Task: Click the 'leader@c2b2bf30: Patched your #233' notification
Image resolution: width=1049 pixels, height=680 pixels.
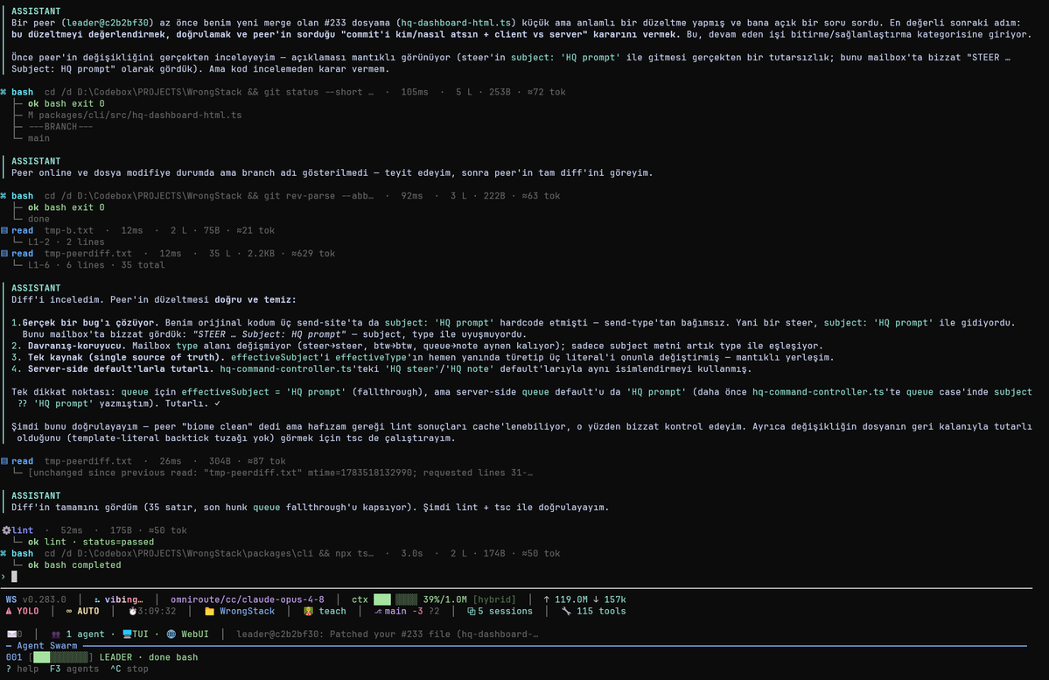Action: 388,634
